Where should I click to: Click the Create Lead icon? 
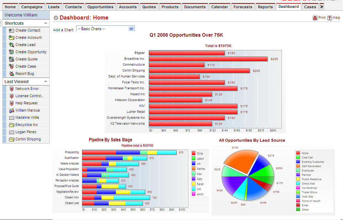[11, 45]
